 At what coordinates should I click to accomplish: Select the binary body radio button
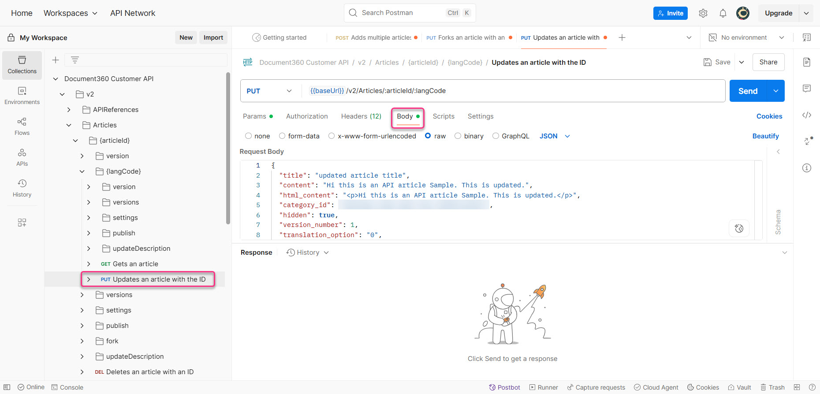(458, 136)
